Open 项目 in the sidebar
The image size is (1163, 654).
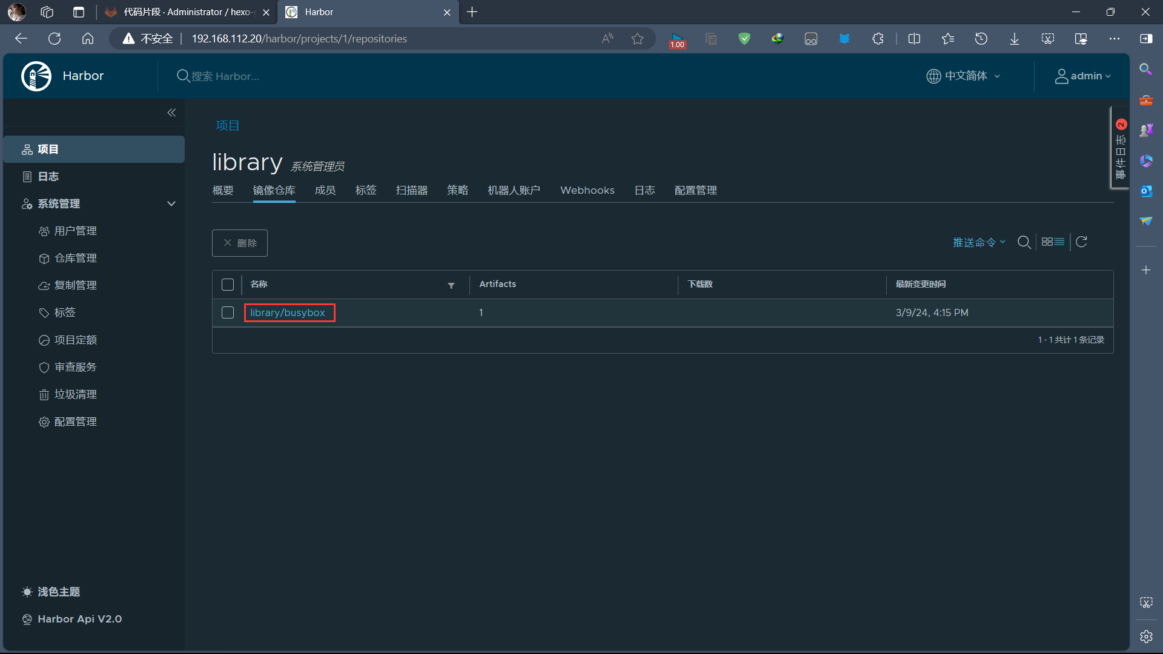(94, 149)
